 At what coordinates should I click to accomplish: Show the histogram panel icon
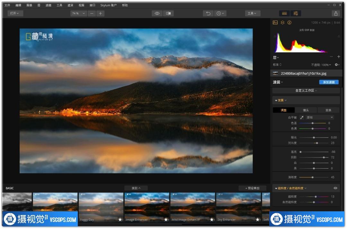275,22
